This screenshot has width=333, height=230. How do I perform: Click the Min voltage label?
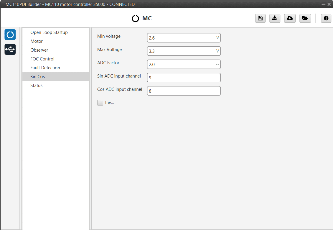click(x=109, y=36)
